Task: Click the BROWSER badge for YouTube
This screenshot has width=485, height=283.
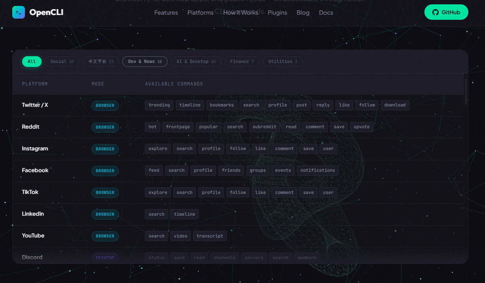Action: 105,236
